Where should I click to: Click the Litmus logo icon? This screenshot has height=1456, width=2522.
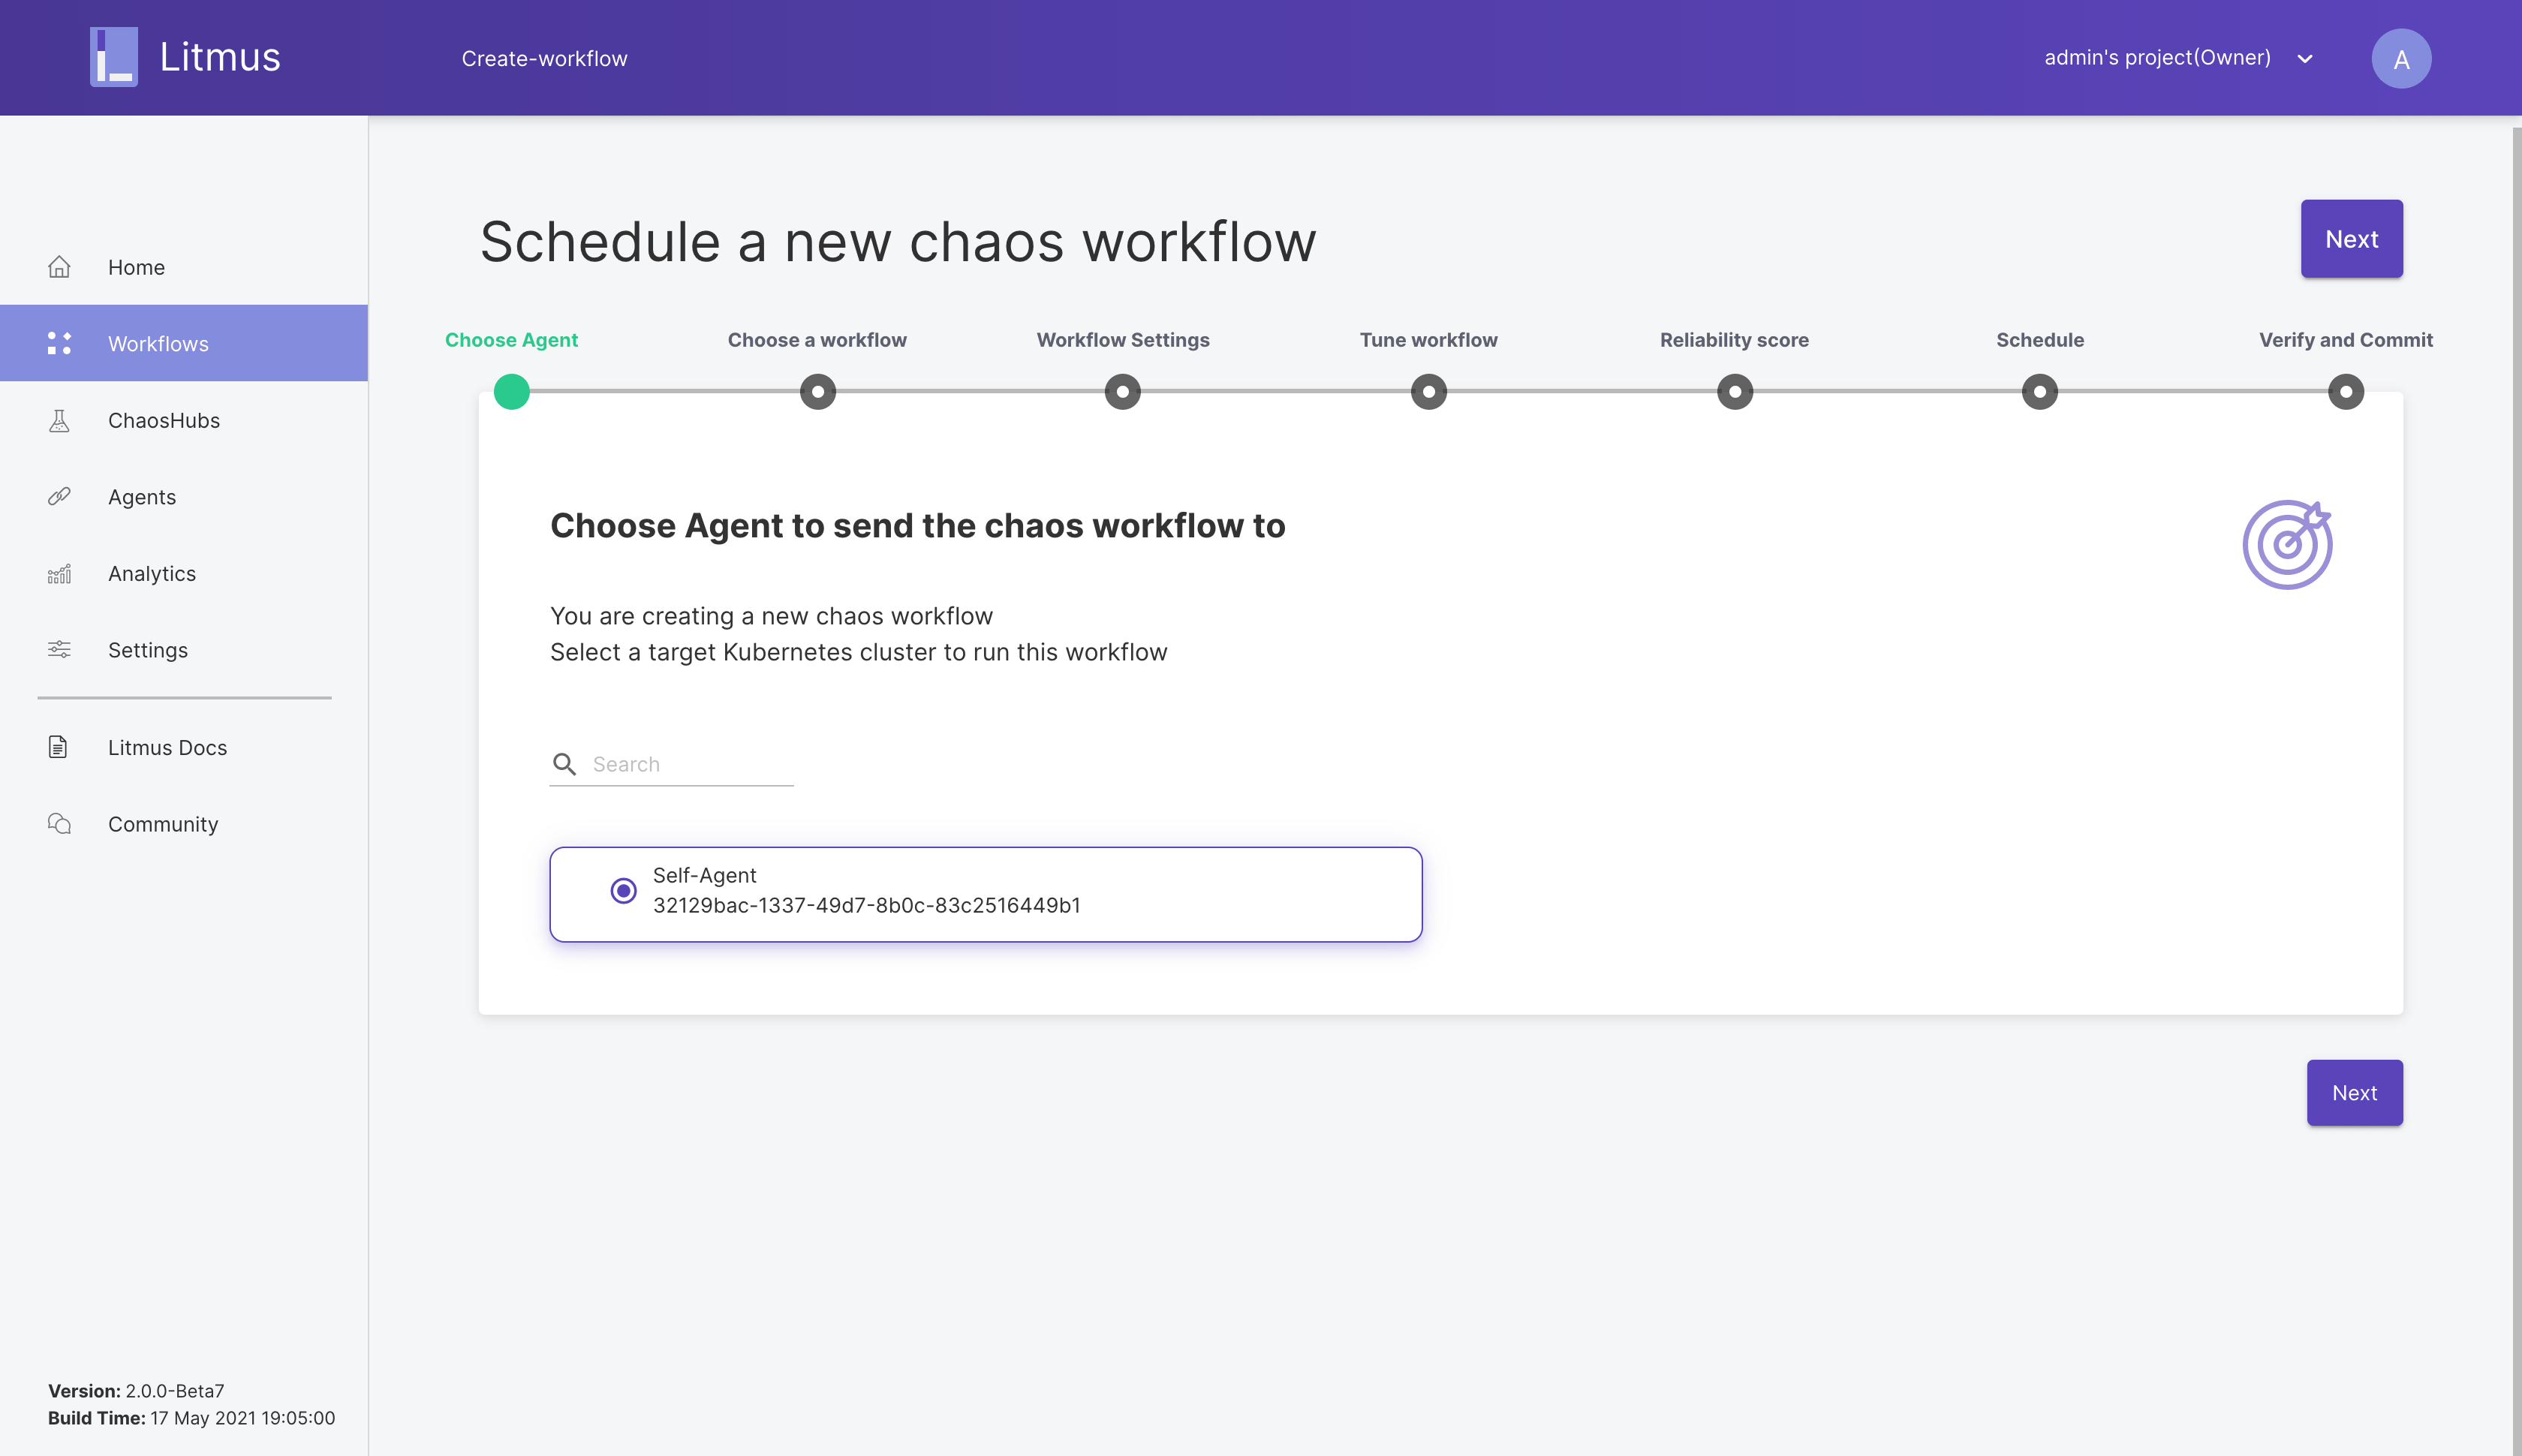coord(114,57)
